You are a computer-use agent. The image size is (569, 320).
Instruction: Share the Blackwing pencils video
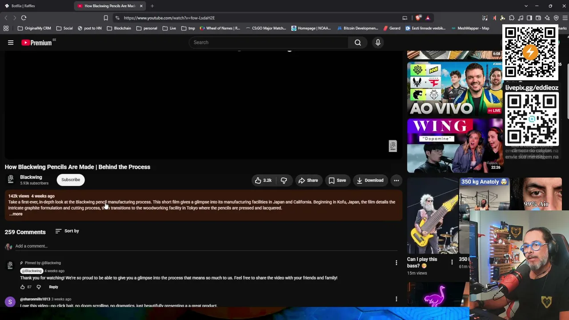coord(308,180)
